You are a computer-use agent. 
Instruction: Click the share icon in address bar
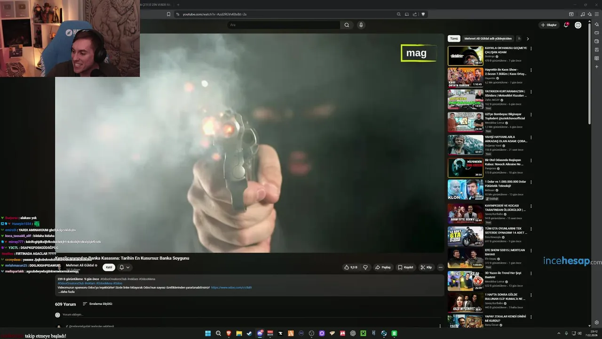[x=415, y=14]
